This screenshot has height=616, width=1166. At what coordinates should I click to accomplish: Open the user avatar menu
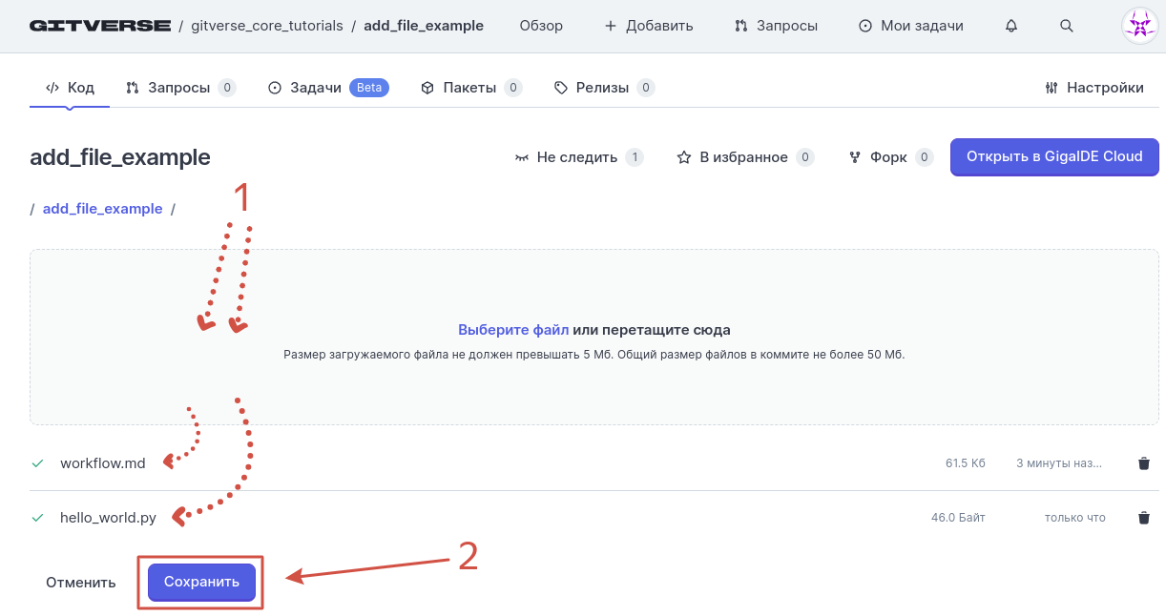[1139, 26]
